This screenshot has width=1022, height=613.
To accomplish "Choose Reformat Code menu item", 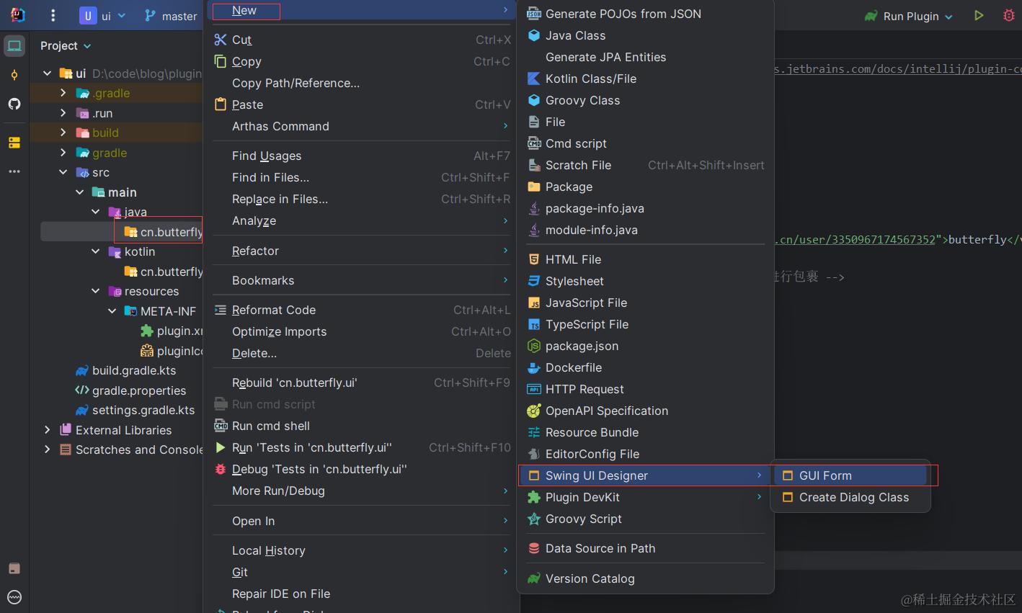I will [362, 310].
